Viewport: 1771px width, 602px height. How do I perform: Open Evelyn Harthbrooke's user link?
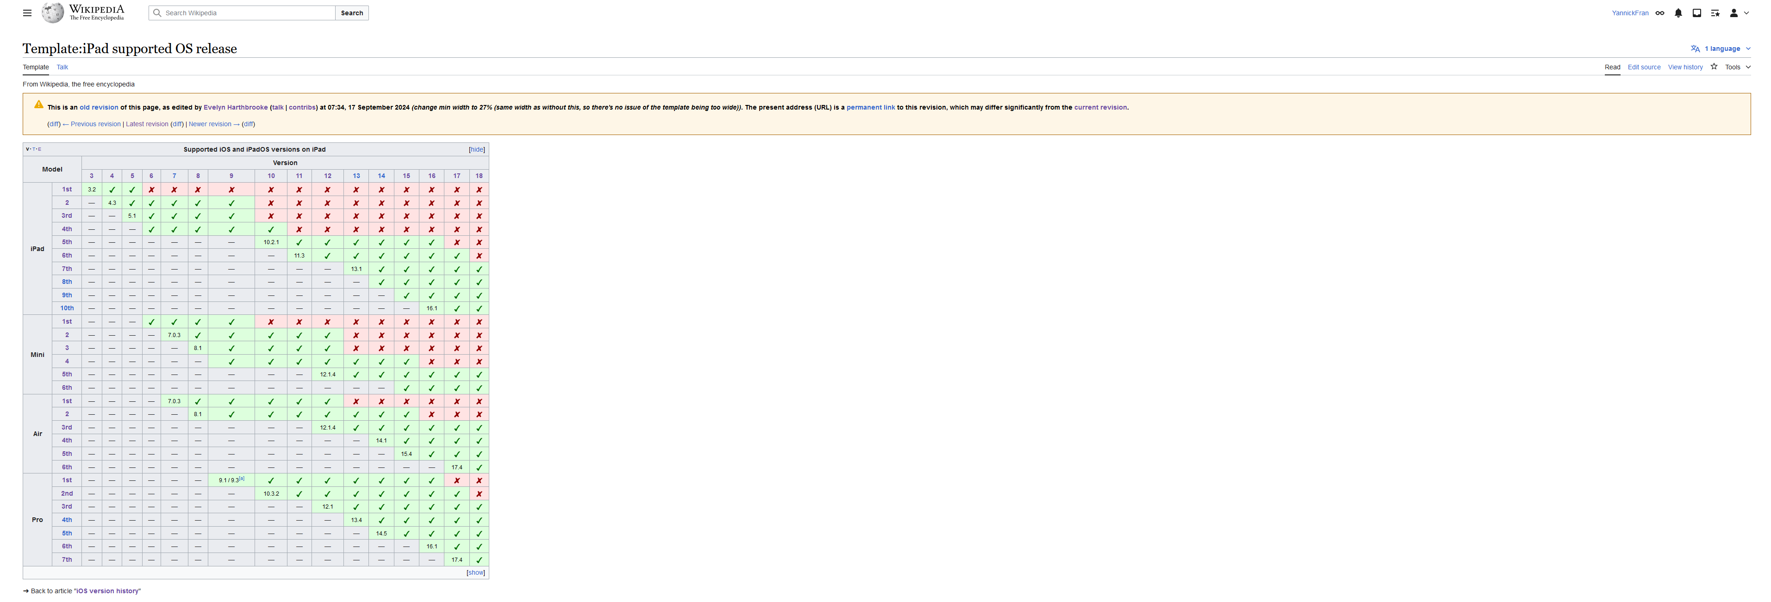pyautogui.click(x=235, y=108)
